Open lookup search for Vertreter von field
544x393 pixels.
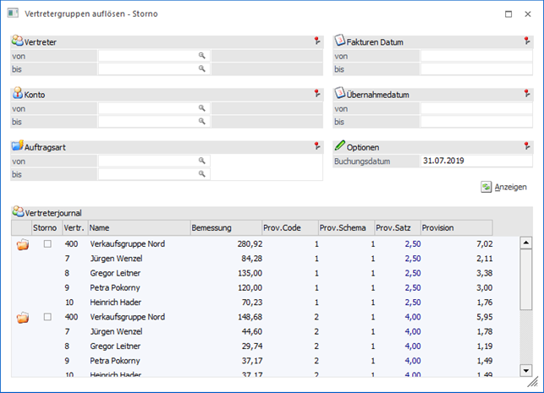pos(202,56)
